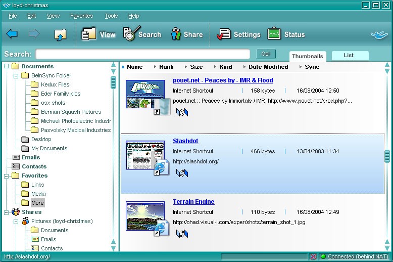The image size is (393, 262).
Task: Click the My Documents folder icon
Action: (x=25, y=148)
